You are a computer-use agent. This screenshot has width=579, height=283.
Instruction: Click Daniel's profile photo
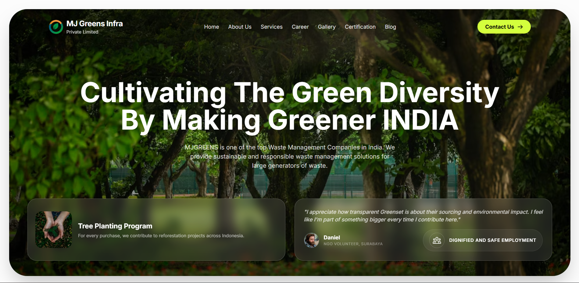(x=312, y=240)
